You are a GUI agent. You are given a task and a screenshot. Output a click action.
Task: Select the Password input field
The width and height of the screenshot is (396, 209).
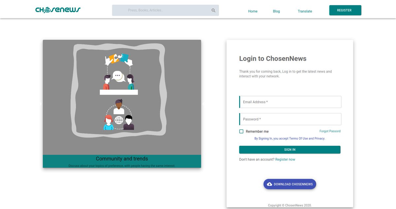290,119
